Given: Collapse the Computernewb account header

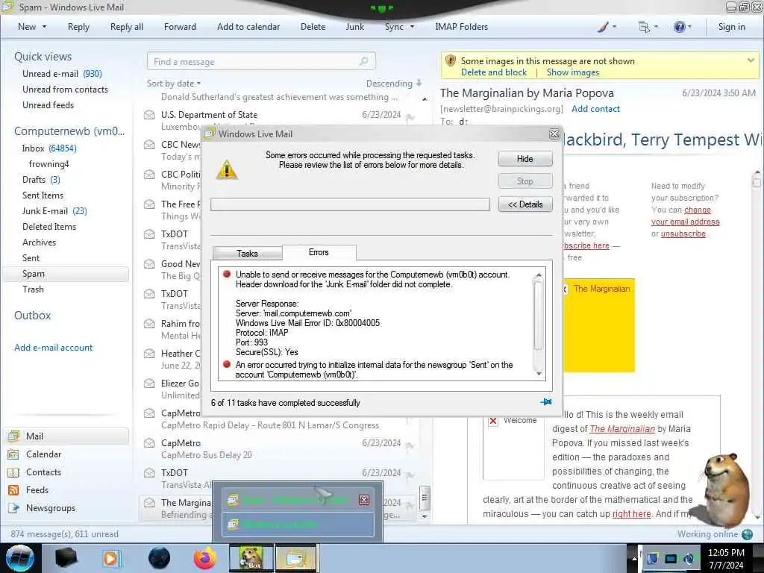Looking at the screenshot, I should (69, 131).
